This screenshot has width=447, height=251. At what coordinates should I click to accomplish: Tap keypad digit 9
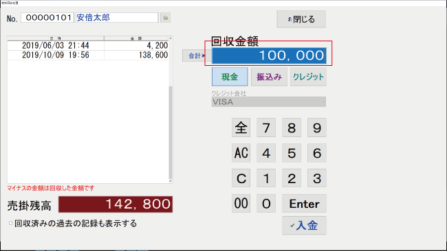pos(317,128)
